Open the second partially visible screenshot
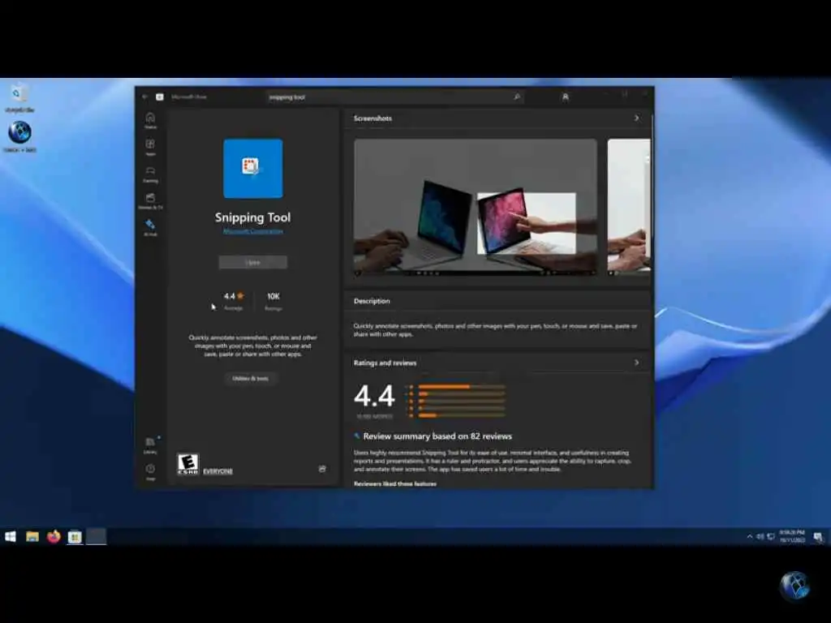 point(629,207)
